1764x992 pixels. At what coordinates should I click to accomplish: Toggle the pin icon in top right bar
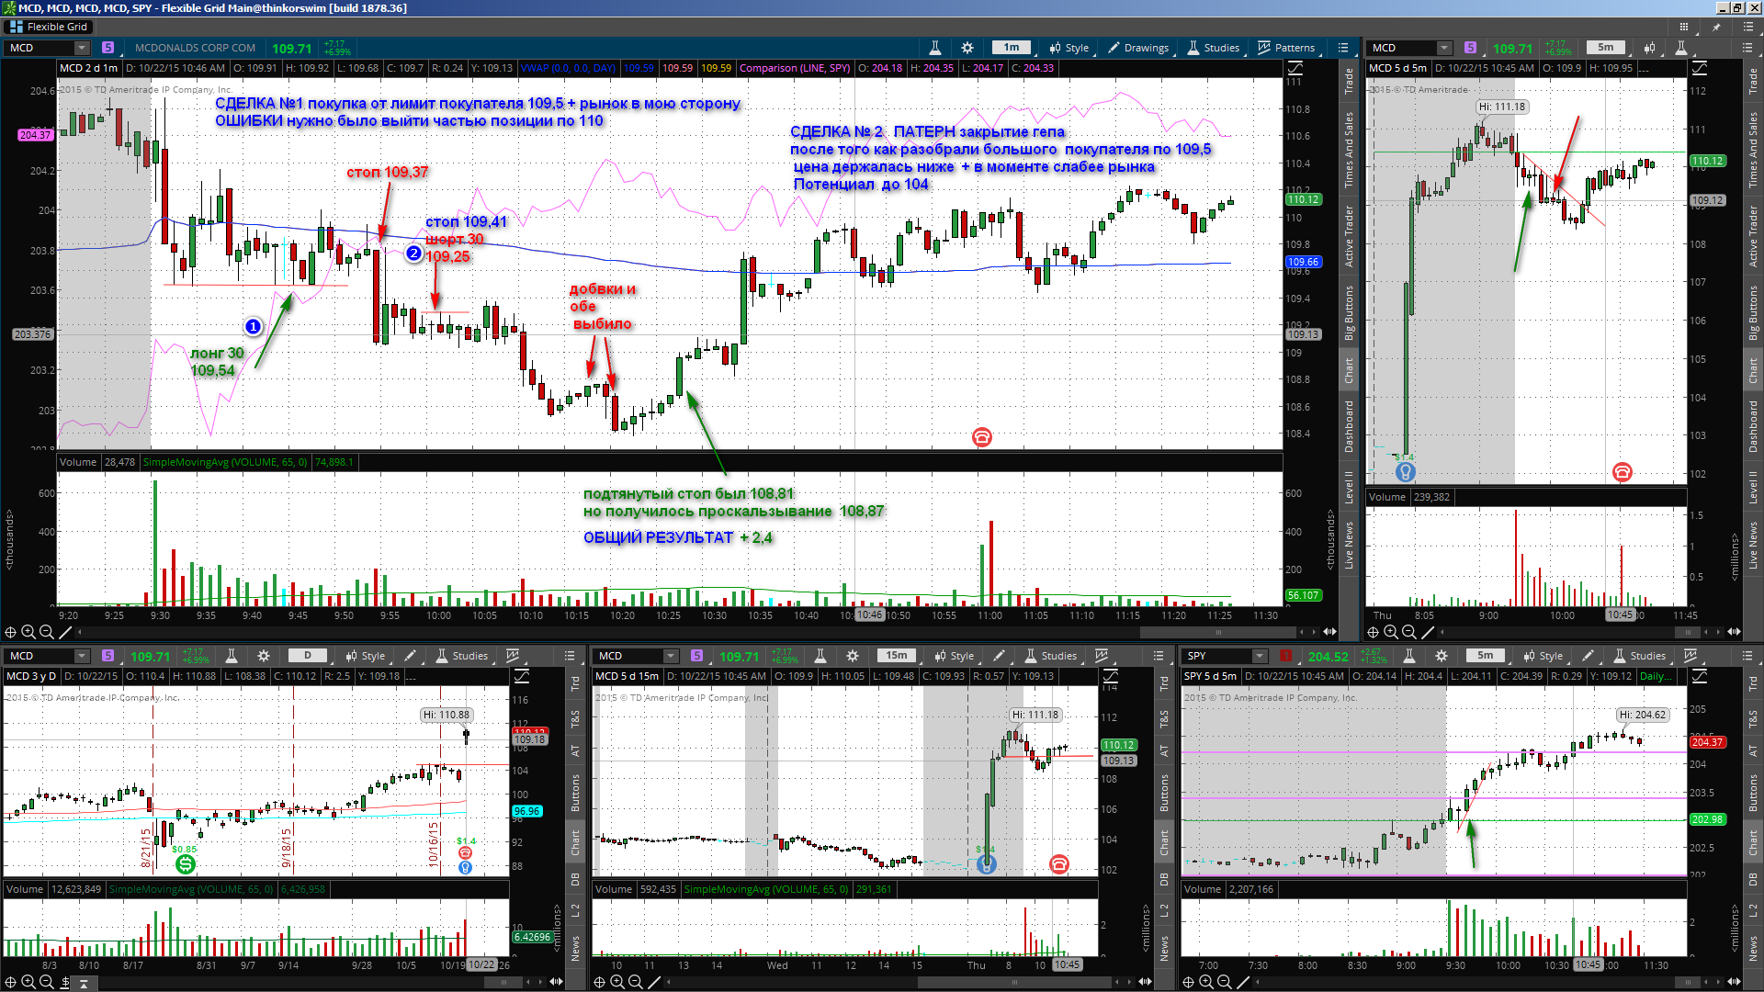1716,27
